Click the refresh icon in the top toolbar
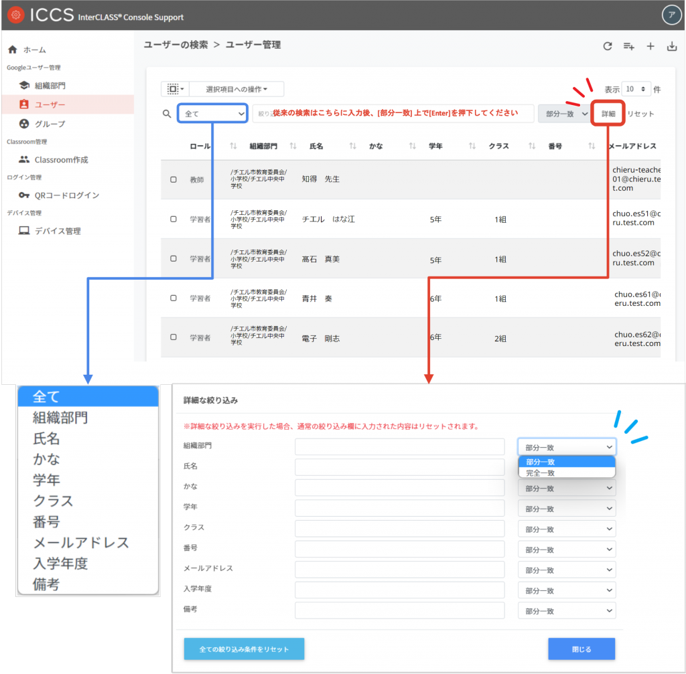Viewport: 686px width, 674px height. point(607,46)
